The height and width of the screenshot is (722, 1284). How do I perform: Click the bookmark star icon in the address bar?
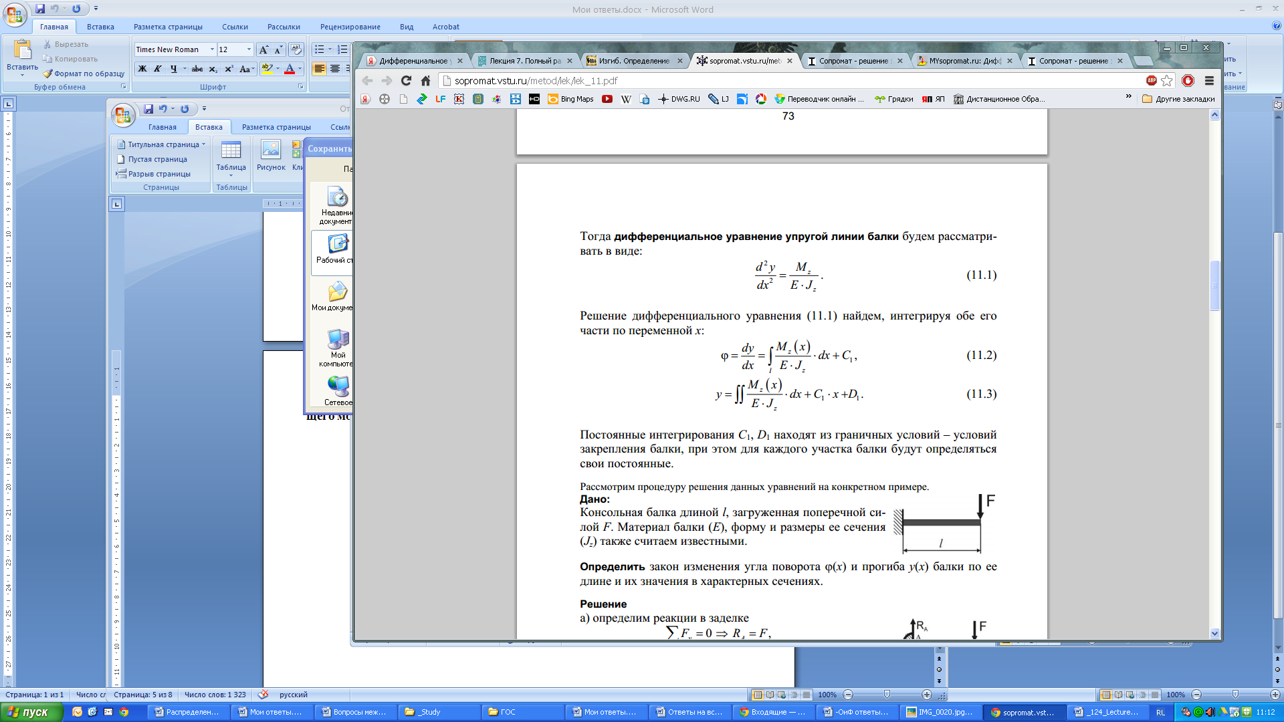click(1167, 80)
